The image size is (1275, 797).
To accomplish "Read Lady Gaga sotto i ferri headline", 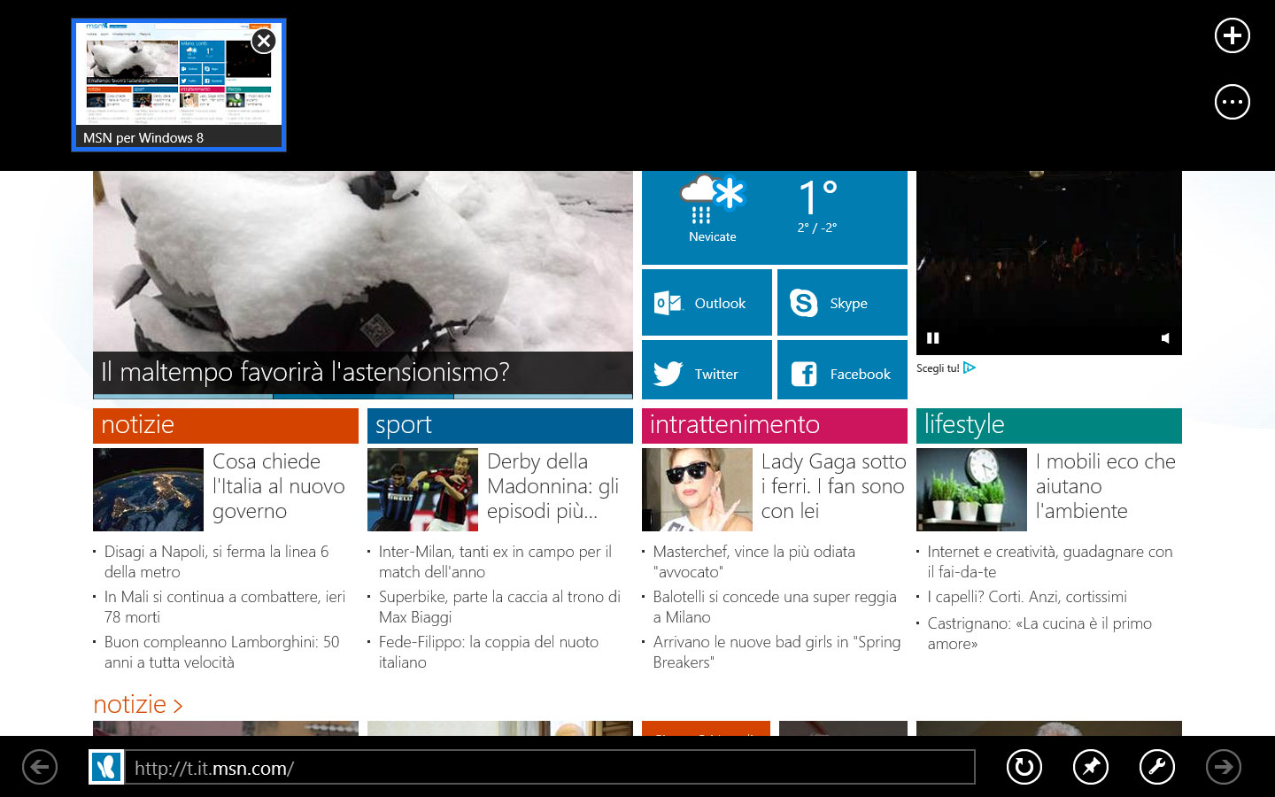I will [x=833, y=486].
